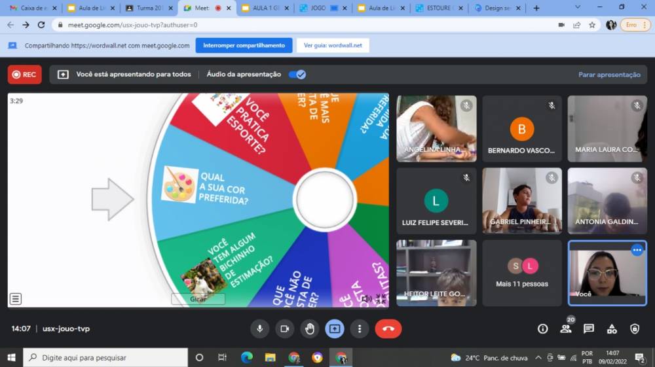Click the Windows taskbar search box
This screenshot has width=655, height=367.
[105, 358]
